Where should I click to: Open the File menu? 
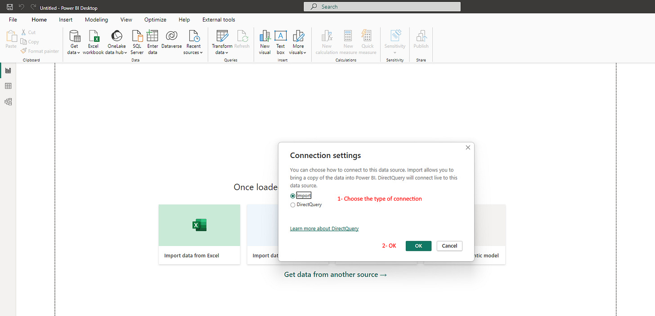click(13, 20)
